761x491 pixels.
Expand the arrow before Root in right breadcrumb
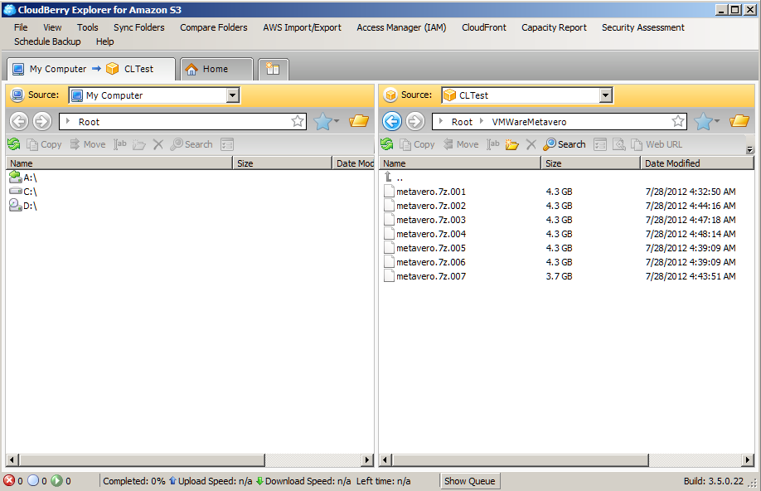tap(440, 121)
